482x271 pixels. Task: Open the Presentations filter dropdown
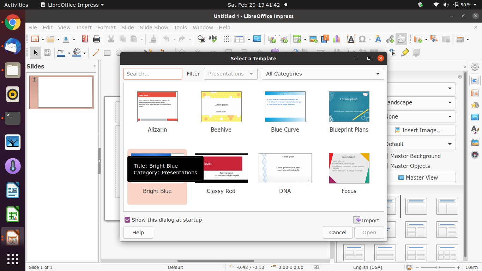pyautogui.click(x=230, y=74)
